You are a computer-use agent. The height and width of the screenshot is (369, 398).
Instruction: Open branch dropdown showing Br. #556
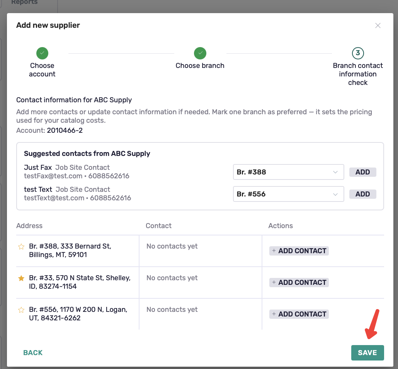coord(288,194)
